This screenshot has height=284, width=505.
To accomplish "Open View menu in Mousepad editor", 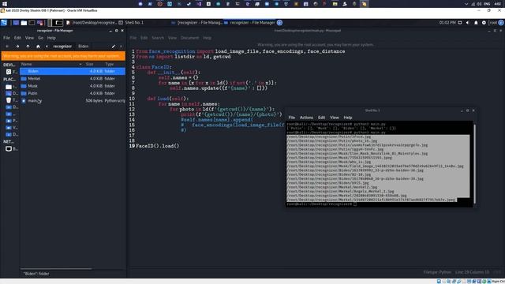I will (x=172, y=38).
